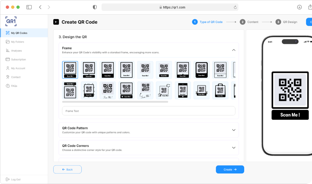Screen dimensions: 312x184
Task: Open the browser downloads icon
Action: (x=299, y=7)
